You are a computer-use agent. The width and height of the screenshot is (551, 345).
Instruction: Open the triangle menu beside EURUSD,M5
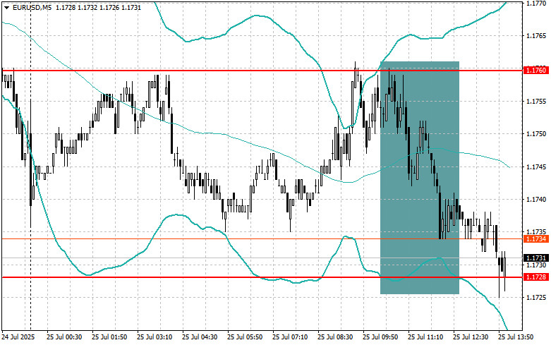click(x=6, y=7)
